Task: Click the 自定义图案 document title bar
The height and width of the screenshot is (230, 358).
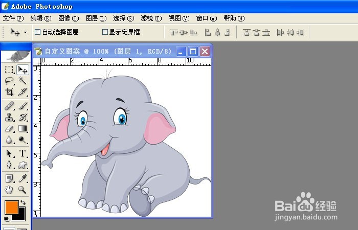Action: click(x=123, y=51)
